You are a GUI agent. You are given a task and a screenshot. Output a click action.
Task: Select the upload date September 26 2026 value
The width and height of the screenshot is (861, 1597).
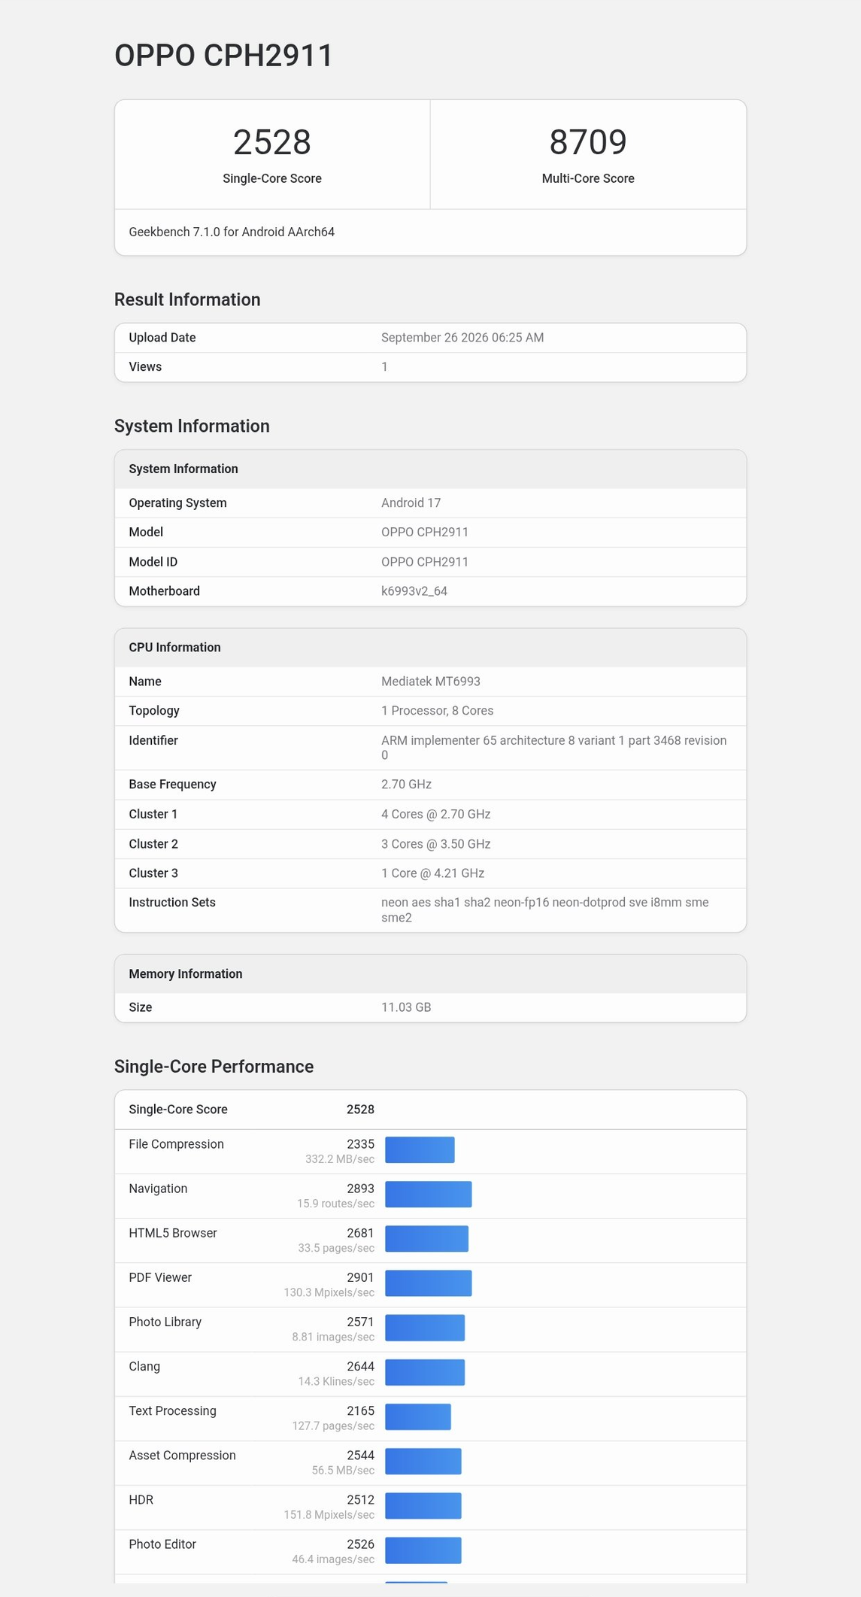coord(462,338)
